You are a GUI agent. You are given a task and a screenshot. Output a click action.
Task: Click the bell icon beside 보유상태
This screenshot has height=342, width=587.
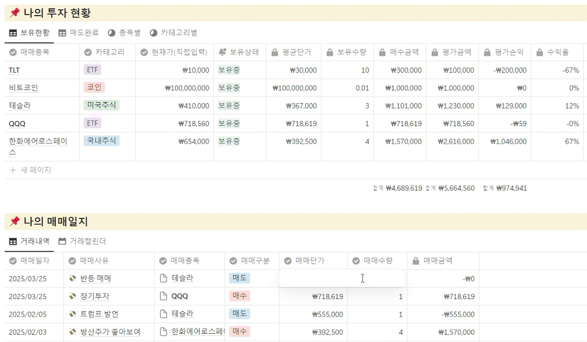222,52
